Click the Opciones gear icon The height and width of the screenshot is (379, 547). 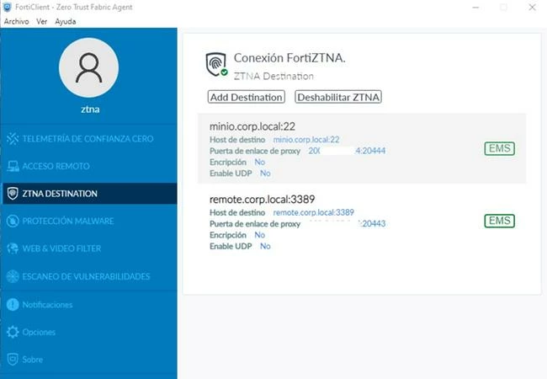tap(13, 332)
